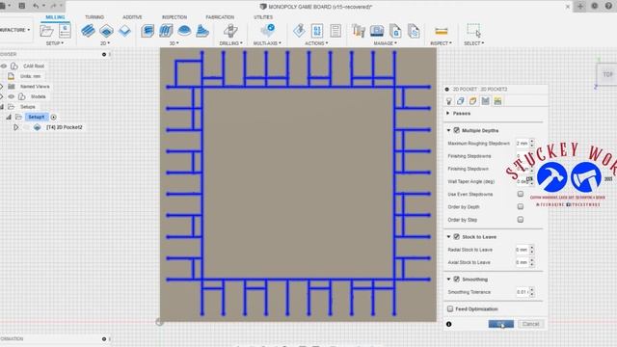Enable Use Even Stepdowns checkbox
The width and height of the screenshot is (617, 347).
[521, 194]
